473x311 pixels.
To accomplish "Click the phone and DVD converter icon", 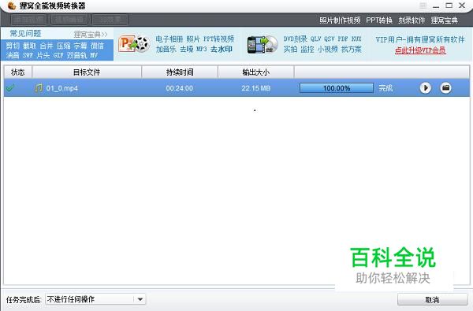I will point(262,45).
